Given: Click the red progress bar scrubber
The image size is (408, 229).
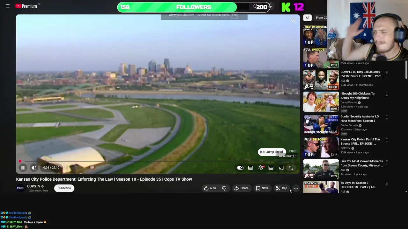Looking at the screenshot, I should [x=20, y=161].
